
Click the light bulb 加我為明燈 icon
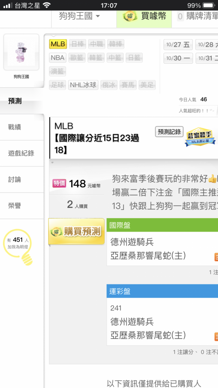pos(18,247)
